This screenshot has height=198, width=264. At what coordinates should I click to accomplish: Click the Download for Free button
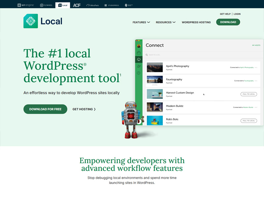point(45,109)
